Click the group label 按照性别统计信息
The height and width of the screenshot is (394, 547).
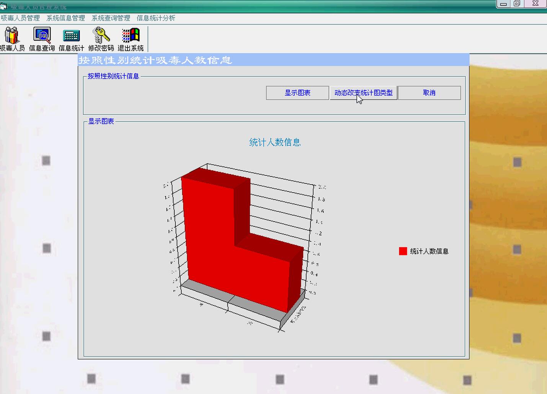(x=113, y=76)
